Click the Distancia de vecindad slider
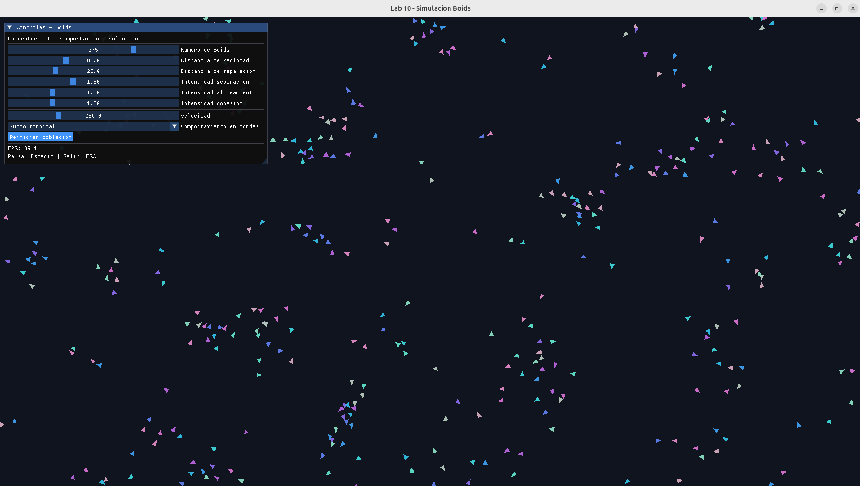860x486 pixels. [x=93, y=60]
